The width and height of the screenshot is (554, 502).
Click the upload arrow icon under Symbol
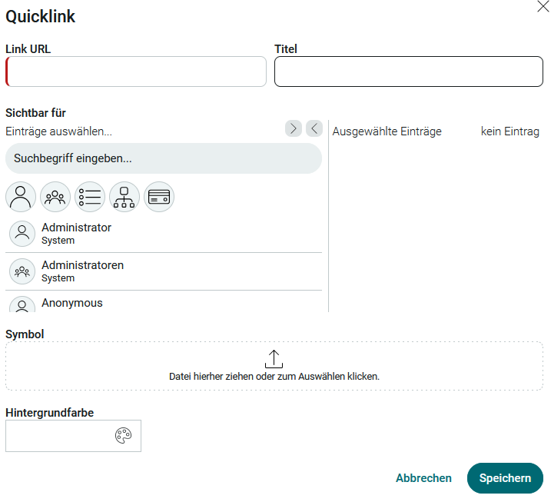tap(274, 359)
